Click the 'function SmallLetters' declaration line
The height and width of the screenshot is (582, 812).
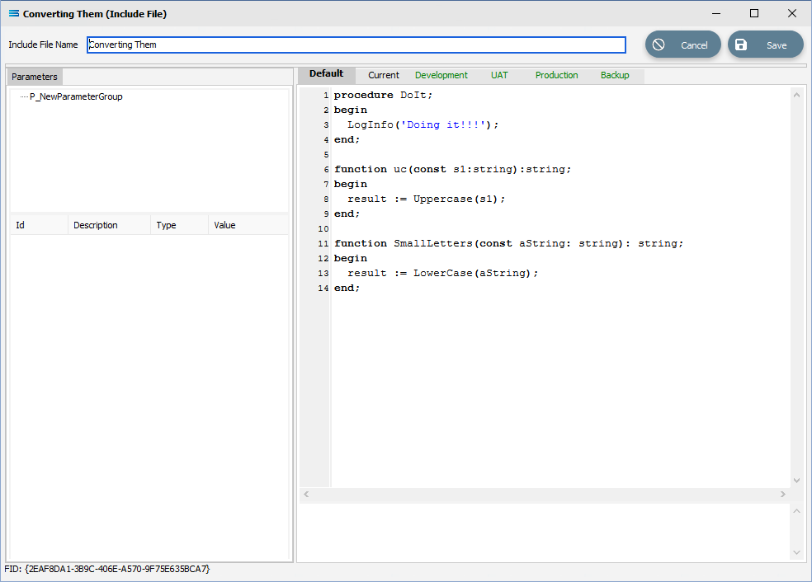point(508,244)
